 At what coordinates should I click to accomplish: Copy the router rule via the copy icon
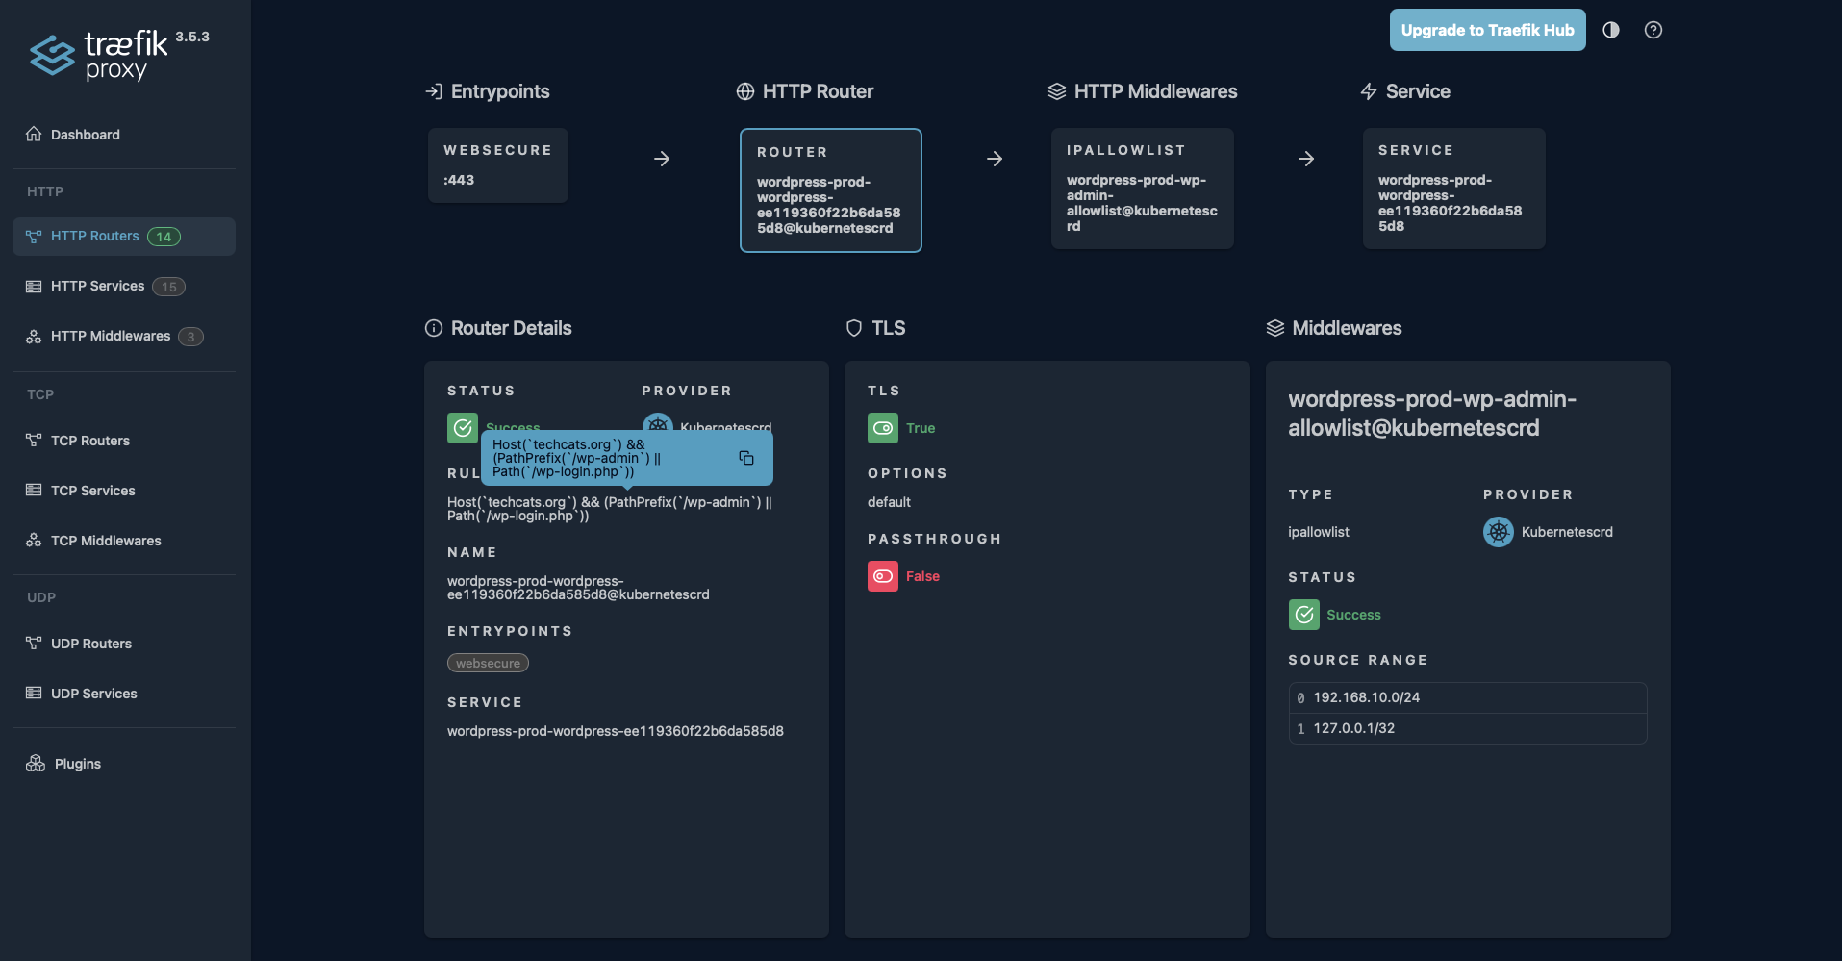(x=747, y=458)
